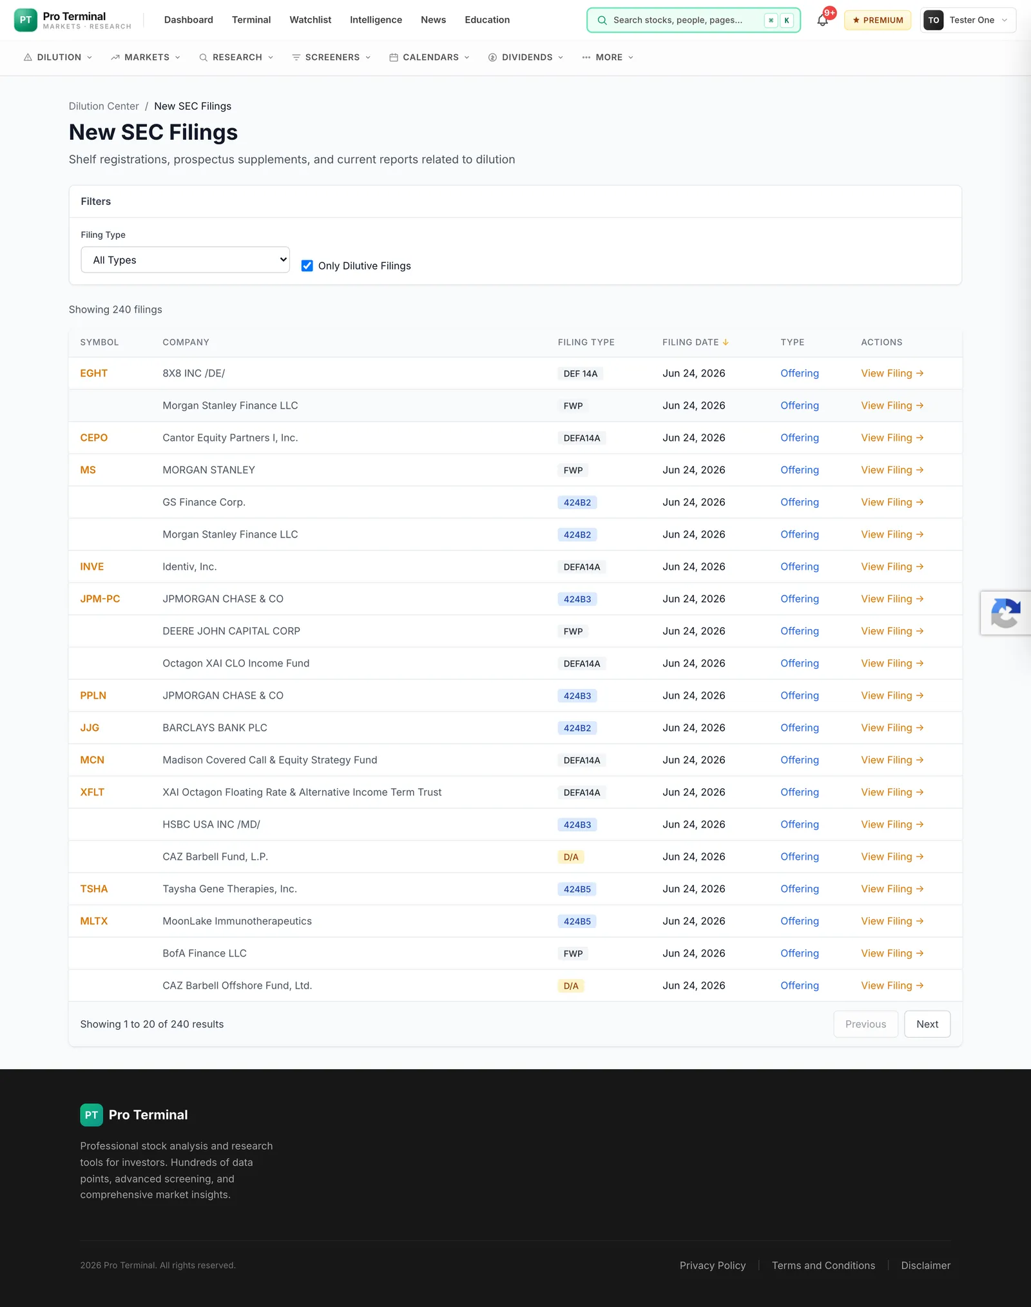Go to the Dashboard tab
The height and width of the screenshot is (1307, 1031).
189,20
